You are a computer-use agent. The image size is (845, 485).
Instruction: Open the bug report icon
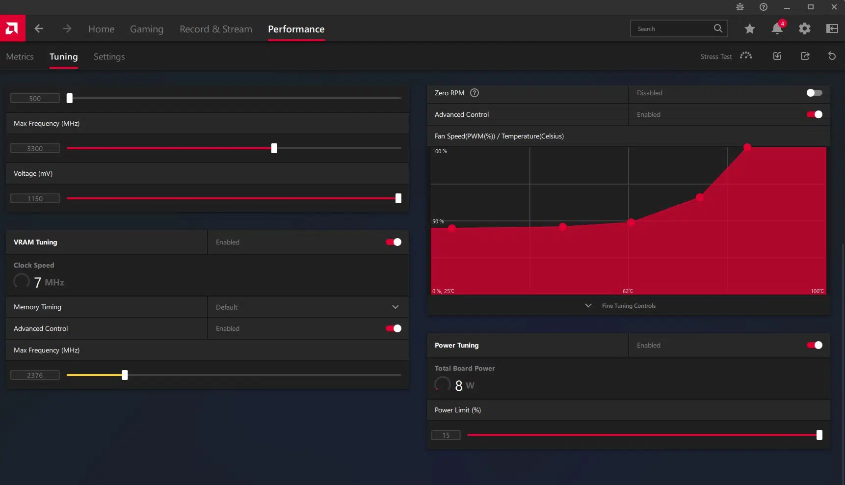tap(740, 7)
